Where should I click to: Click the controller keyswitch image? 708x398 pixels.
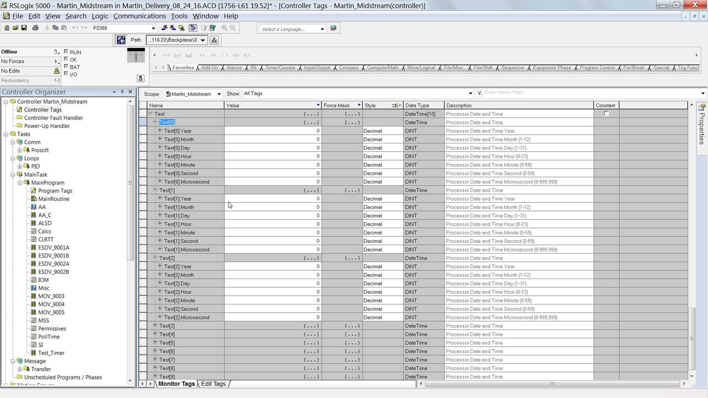(x=136, y=55)
